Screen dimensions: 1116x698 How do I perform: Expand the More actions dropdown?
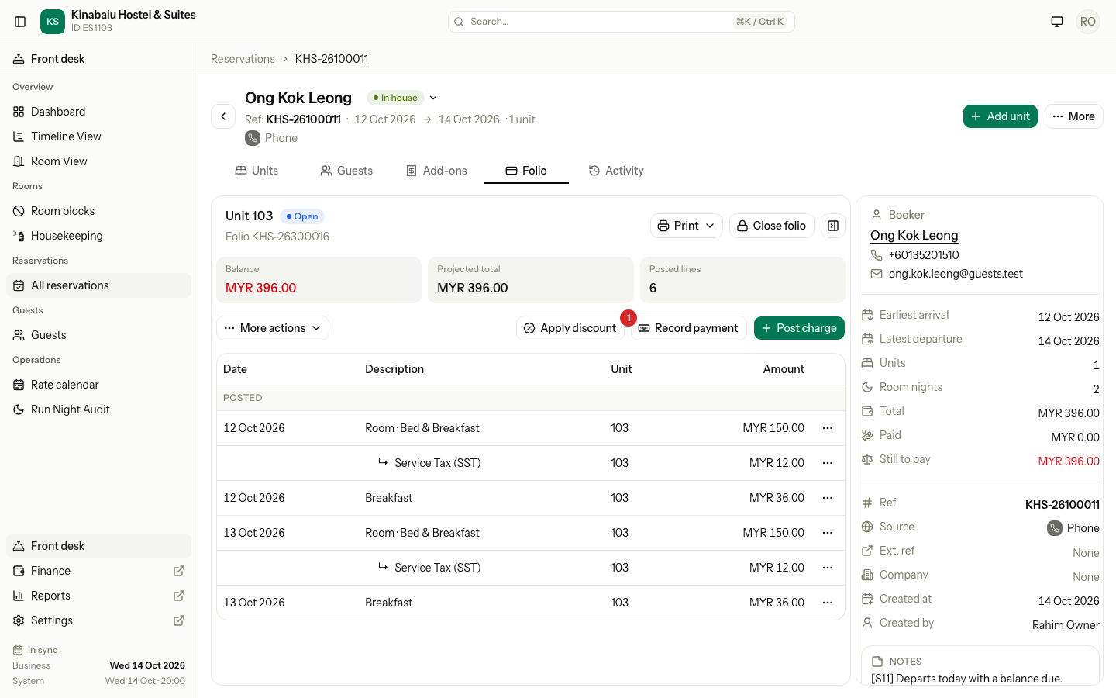[x=273, y=328]
